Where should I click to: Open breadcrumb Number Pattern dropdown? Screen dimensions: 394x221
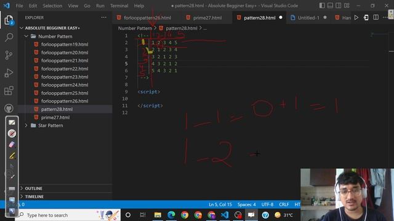coord(135,28)
